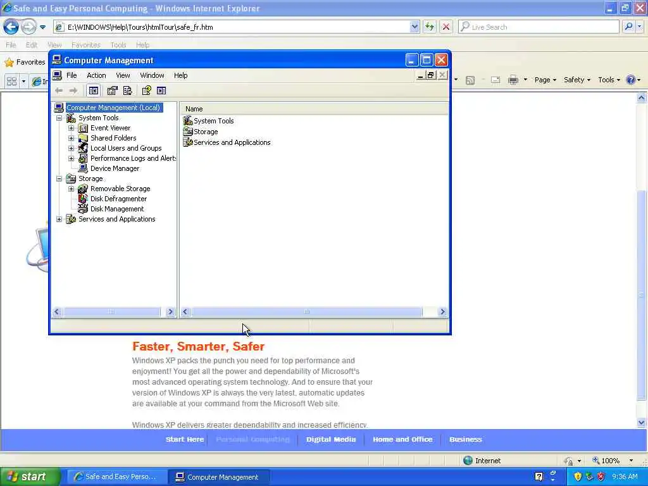The width and height of the screenshot is (648, 486).
Task: Toggle the Show/Hide Console Tree toolbar icon
Action: [x=94, y=90]
